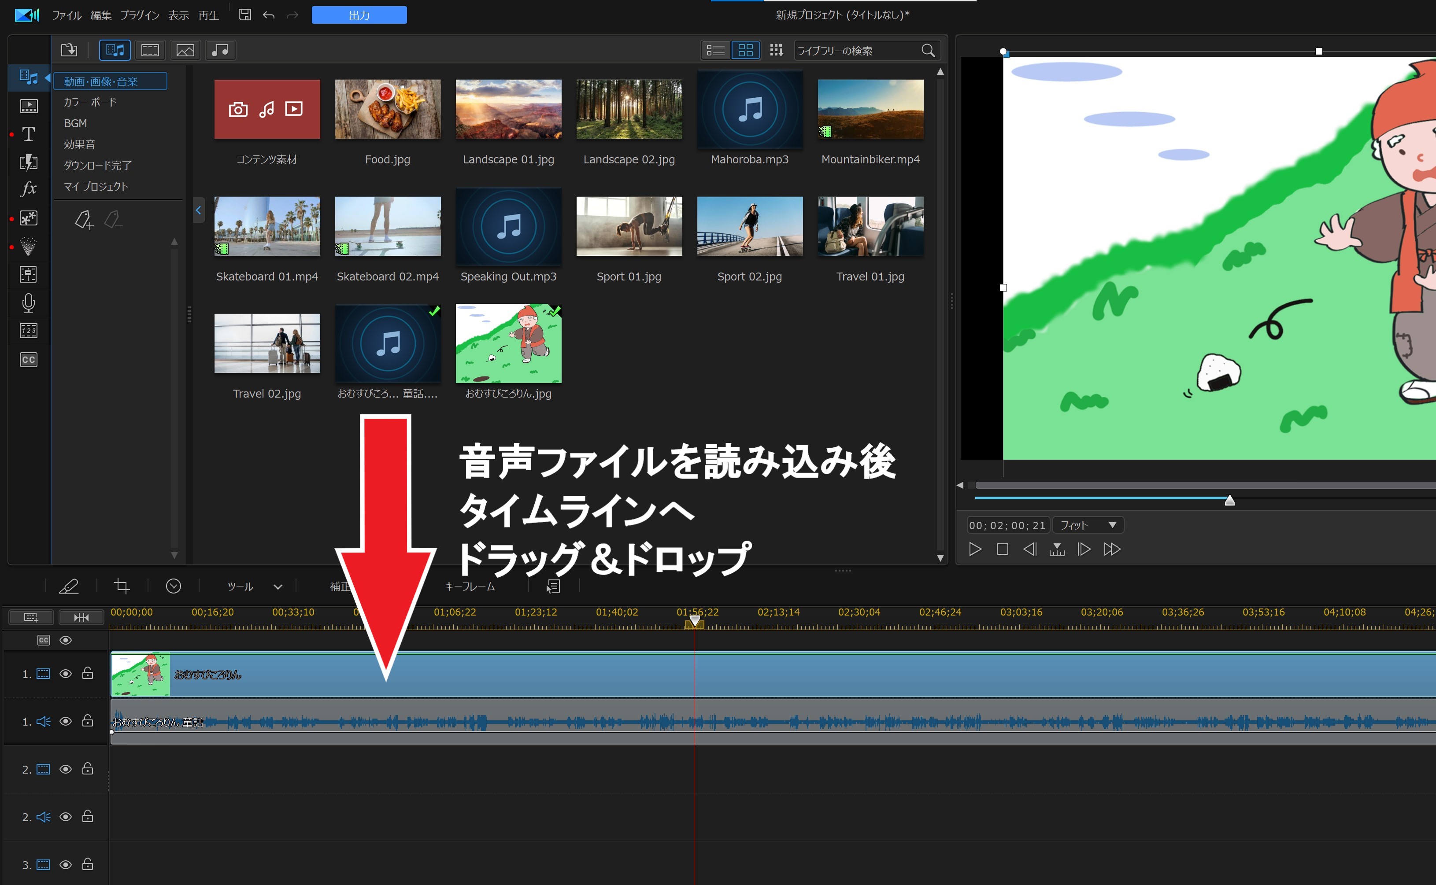Open the Effects room fx icon

coord(28,189)
